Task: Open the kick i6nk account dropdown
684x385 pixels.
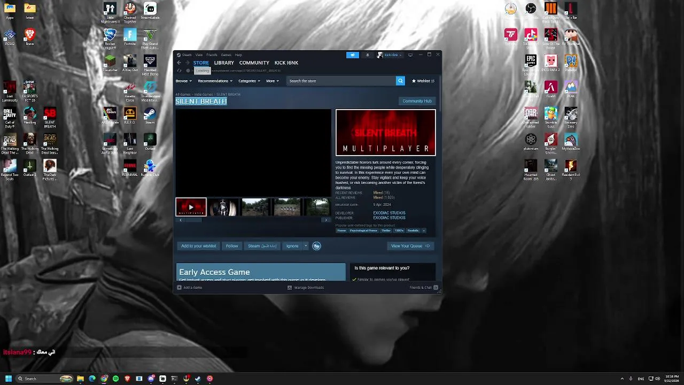Action: (390, 55)
